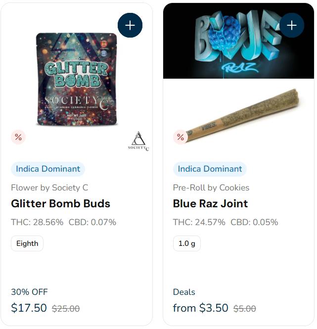Add Glitter Bomb Buds to cart

pos(130,25)
